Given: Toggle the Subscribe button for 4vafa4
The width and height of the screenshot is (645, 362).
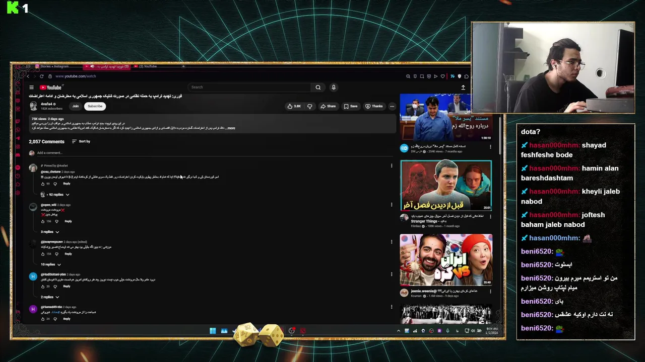Looking at the screenshot, I should 95,106.
